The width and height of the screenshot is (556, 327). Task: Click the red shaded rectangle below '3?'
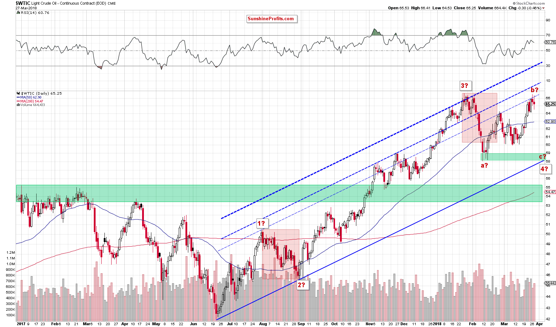pos(479,118)
